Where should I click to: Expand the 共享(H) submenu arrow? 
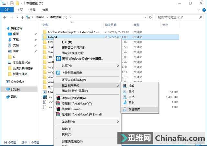click(x=118, y=65)
